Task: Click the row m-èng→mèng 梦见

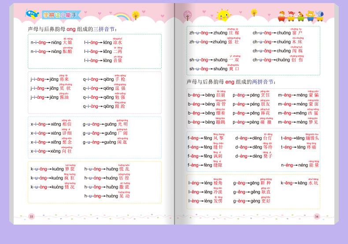Action: pyautogui.click(x=299, y=121)
